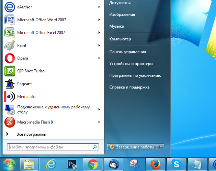216x171 pixels.
Task: Open Thunderbird mail from the taskbar
Action: coord(114,164)
